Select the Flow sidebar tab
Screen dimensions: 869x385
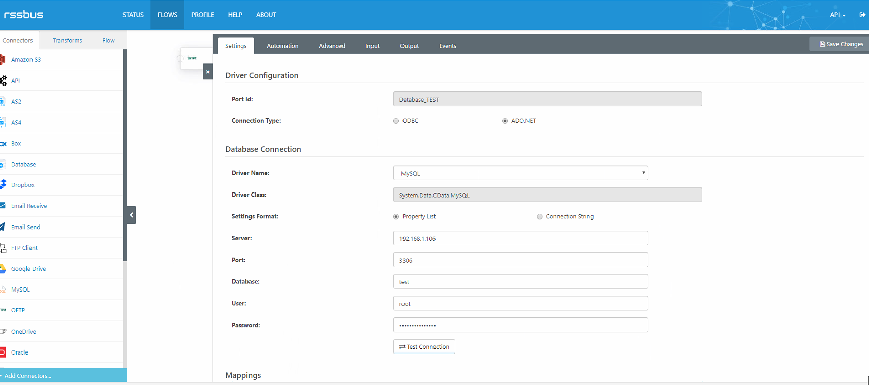coord(108,40)
